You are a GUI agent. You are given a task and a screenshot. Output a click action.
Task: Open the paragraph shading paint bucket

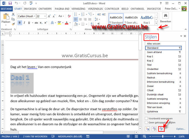tap(76, 24)
